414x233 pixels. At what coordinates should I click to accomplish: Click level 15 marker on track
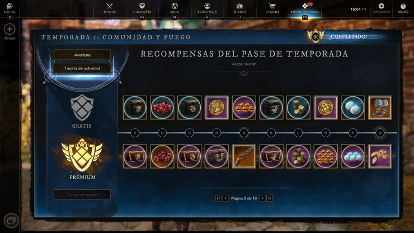point(244,133)
